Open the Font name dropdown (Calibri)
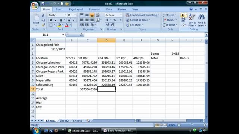 (65, 15)
